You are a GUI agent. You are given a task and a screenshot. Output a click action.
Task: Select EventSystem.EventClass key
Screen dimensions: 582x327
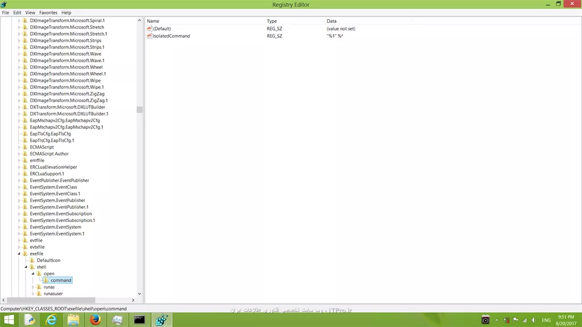pos(53,187)
